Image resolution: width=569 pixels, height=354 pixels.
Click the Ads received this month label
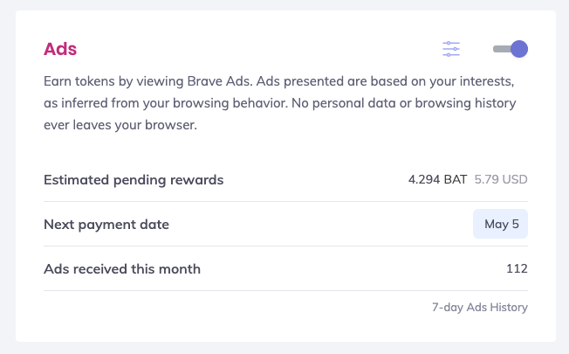[122, 269]
